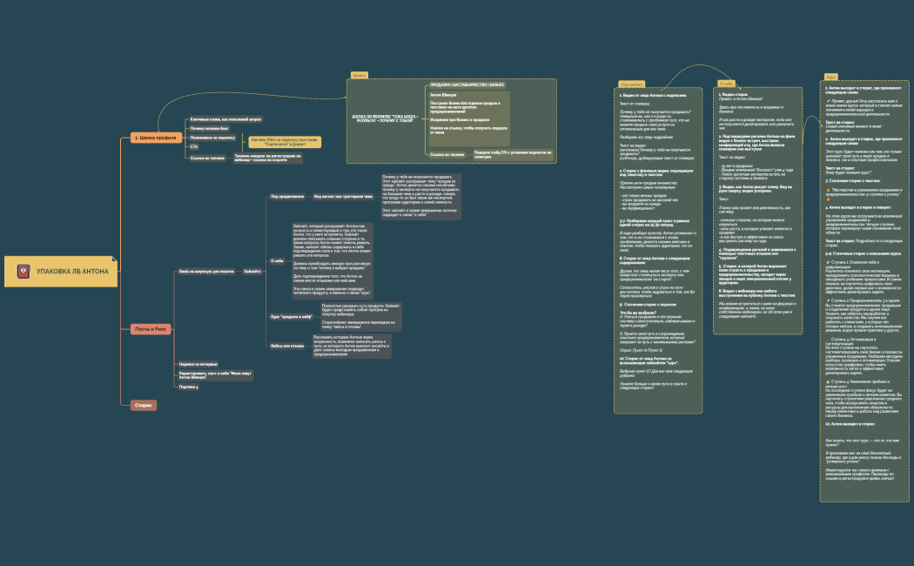Select the «Полезняшка за подписку» subtopic
The width and height of the screenshot is (914, 566).
(x=213, y=138)
